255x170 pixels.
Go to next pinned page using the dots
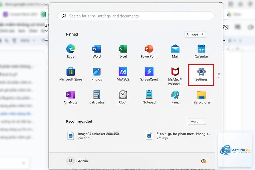[x=219, y=75]
